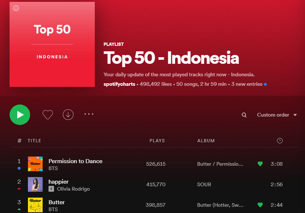Open artist BTS under Butter
The image size is (305, 213).
[x=53, y=209]
